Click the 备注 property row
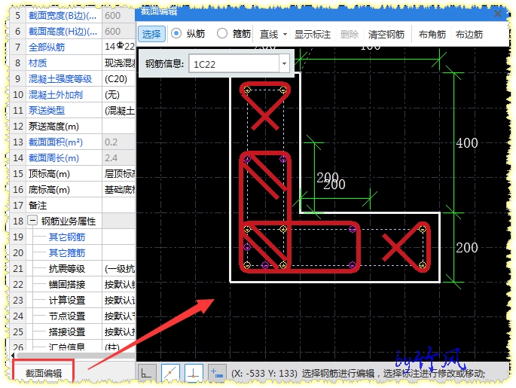516x388 pixels. pyautogui.click(x=72, y=205)
